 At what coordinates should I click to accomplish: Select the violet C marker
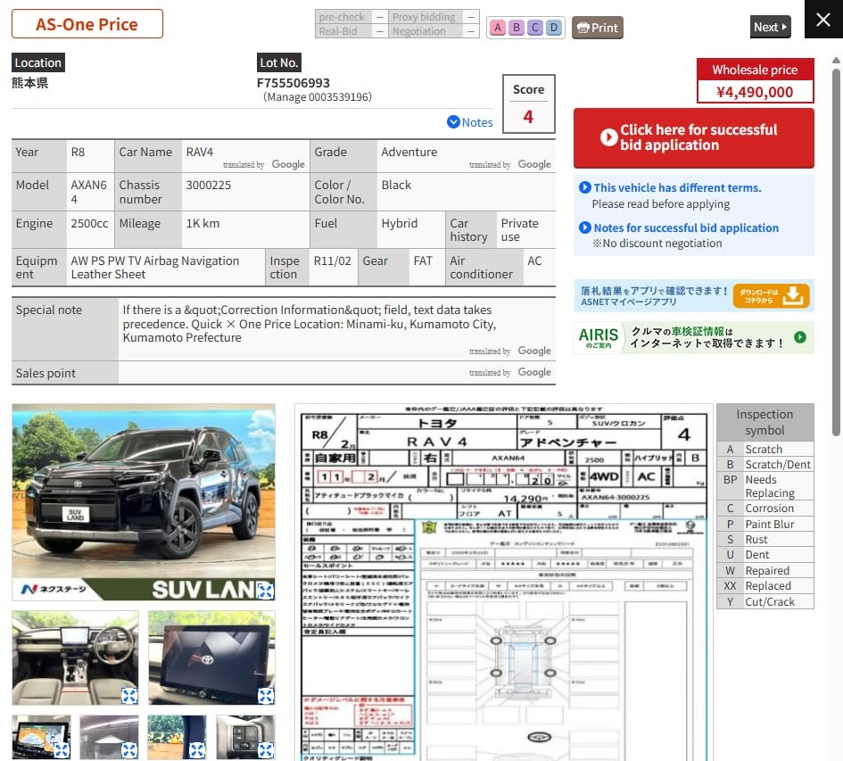pyautogui.click(x=535, y=28)
